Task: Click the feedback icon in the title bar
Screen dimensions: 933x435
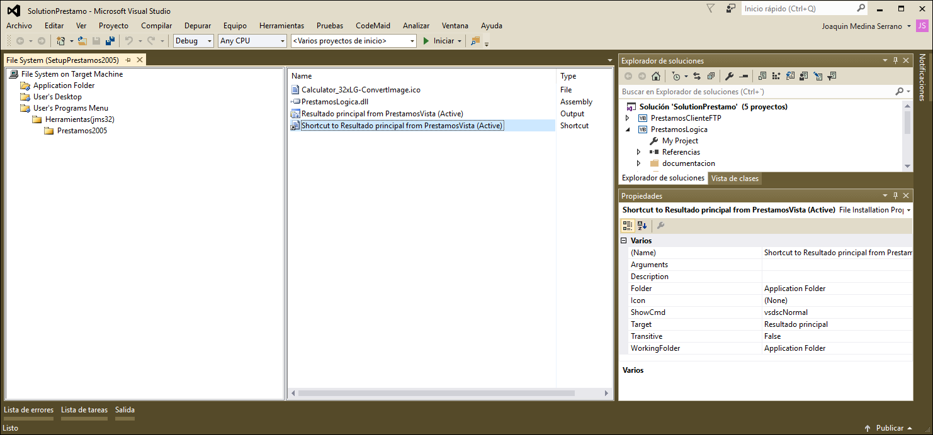Action: tap(730, 9)
